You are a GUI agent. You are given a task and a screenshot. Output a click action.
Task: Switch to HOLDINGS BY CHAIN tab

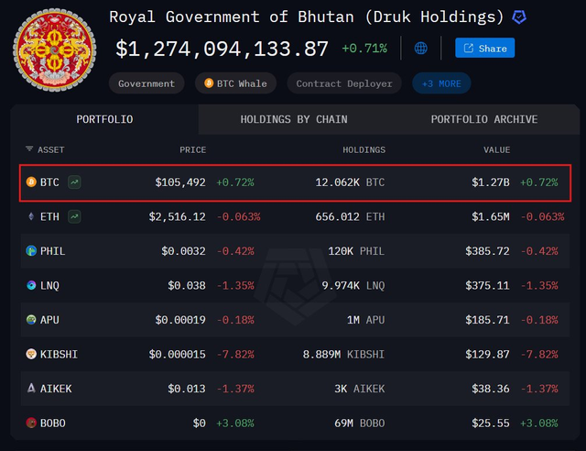point(294,119)
